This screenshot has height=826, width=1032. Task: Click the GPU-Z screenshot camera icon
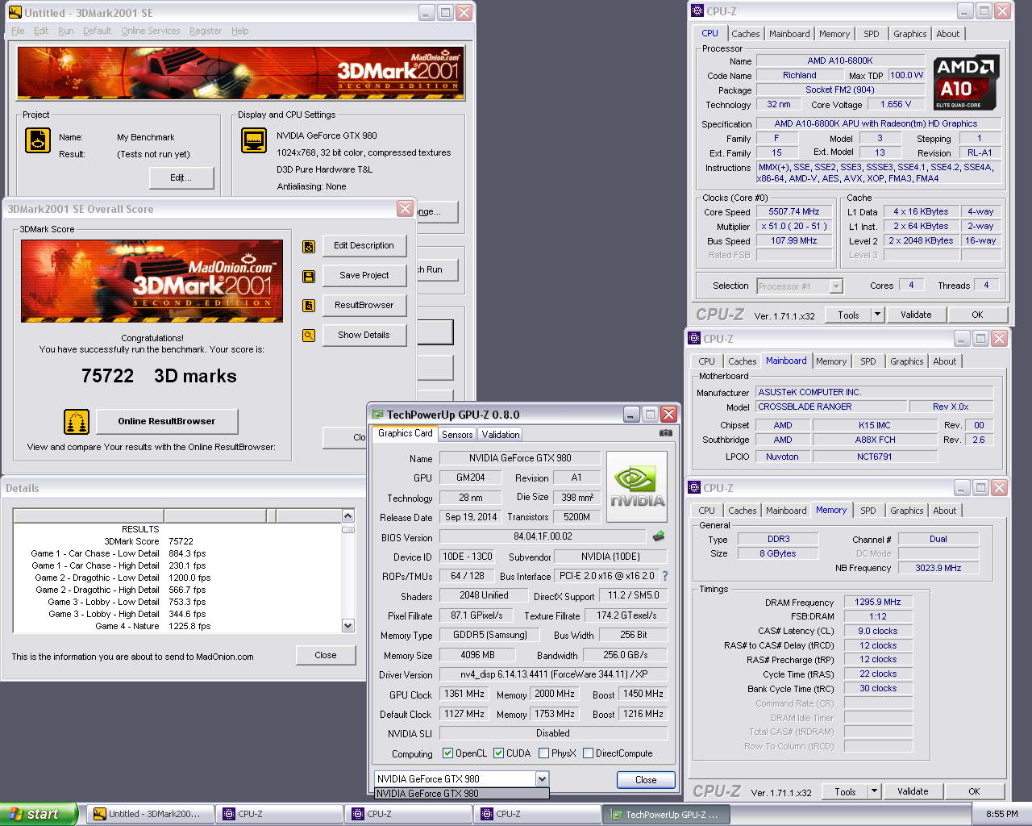(x=665, y=433)
